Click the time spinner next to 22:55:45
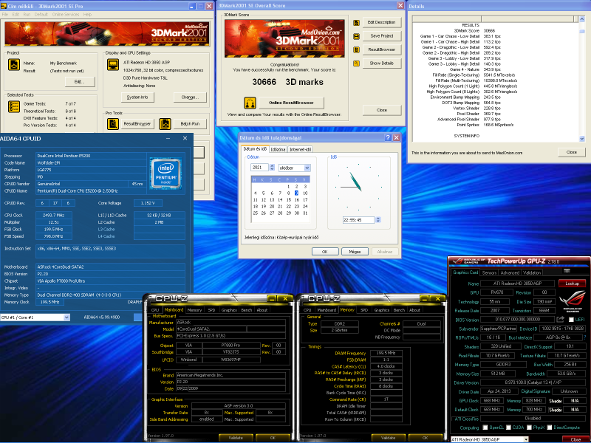The image size is (591, 443). 378,220
